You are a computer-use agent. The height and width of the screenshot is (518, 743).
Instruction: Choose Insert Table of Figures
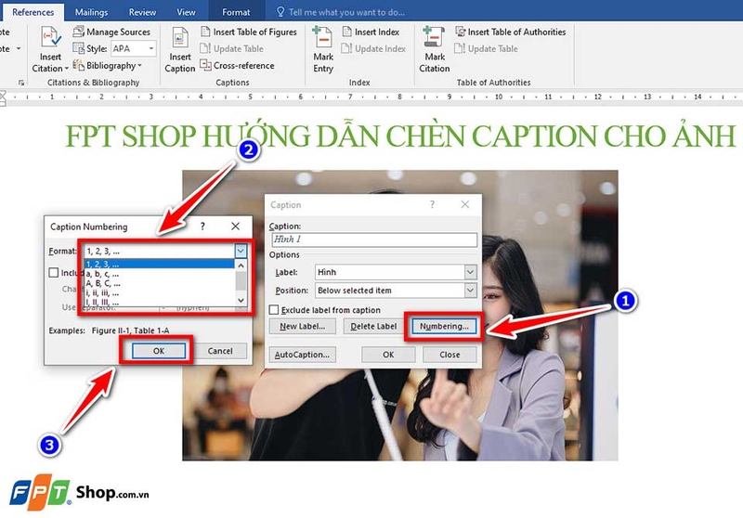pos(249,32)
